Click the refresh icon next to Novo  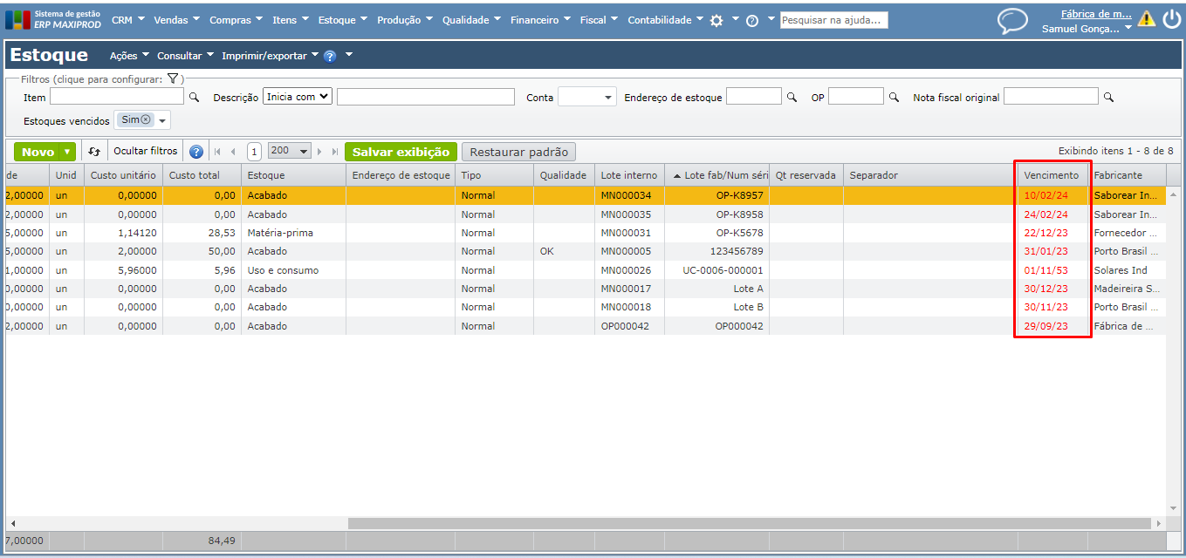pos(94,152)
